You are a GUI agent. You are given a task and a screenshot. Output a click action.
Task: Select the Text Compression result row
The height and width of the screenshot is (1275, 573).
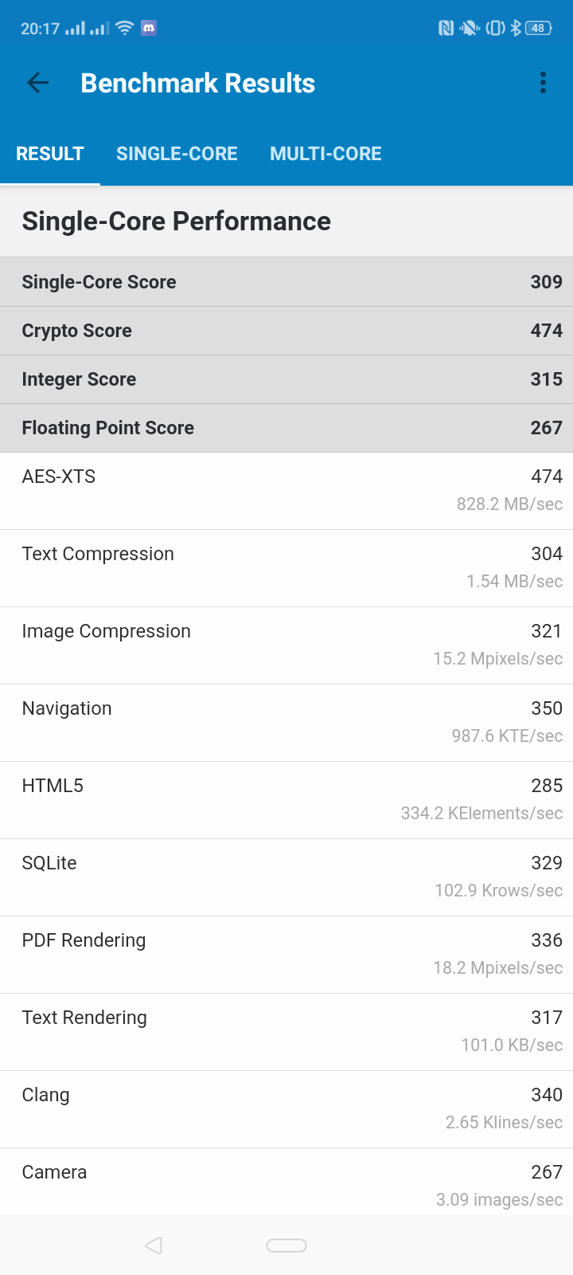tap(286, 568)
